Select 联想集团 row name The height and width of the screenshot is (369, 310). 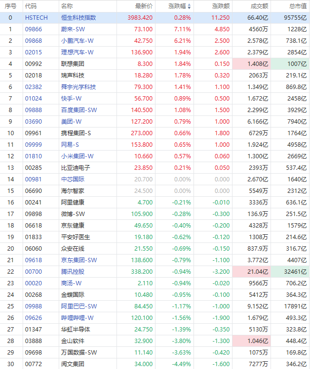[73, 64]
